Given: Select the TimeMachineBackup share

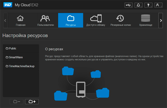Looking at the screenshot, I should pos(21,66).
